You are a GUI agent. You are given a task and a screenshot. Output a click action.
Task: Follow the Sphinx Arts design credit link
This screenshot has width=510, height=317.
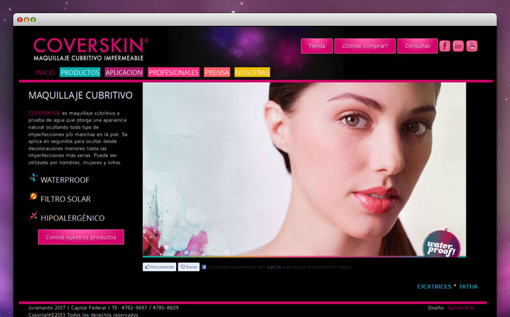click(460, 308)
